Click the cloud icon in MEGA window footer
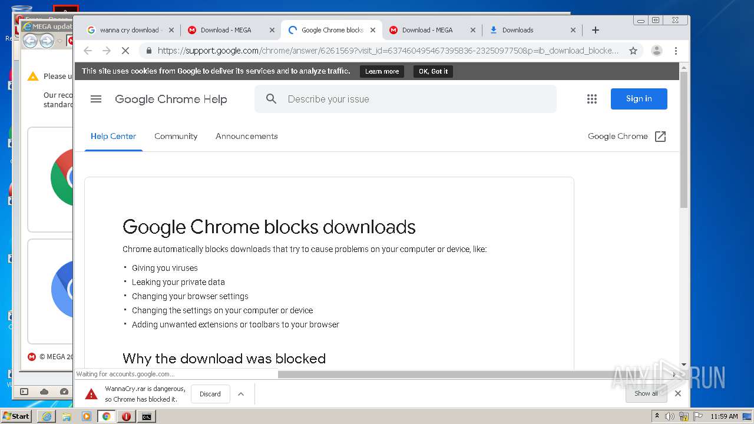This screenshot has height=424, width=754. [44, 392]
